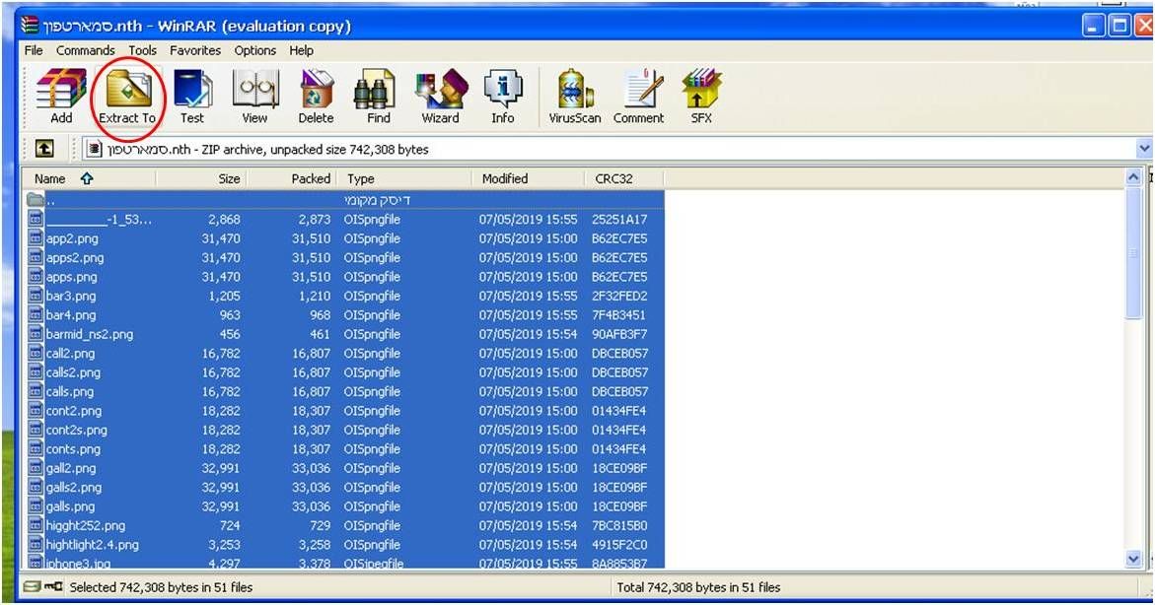The height and width of the screenshot is (605, 1155).
Task: Sort by Size column header
Action: [x=201, y=179]
